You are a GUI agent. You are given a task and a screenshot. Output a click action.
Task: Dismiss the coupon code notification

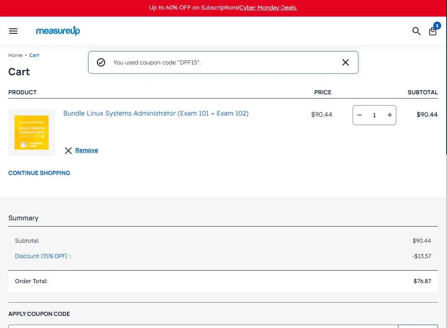coord(345,62)
